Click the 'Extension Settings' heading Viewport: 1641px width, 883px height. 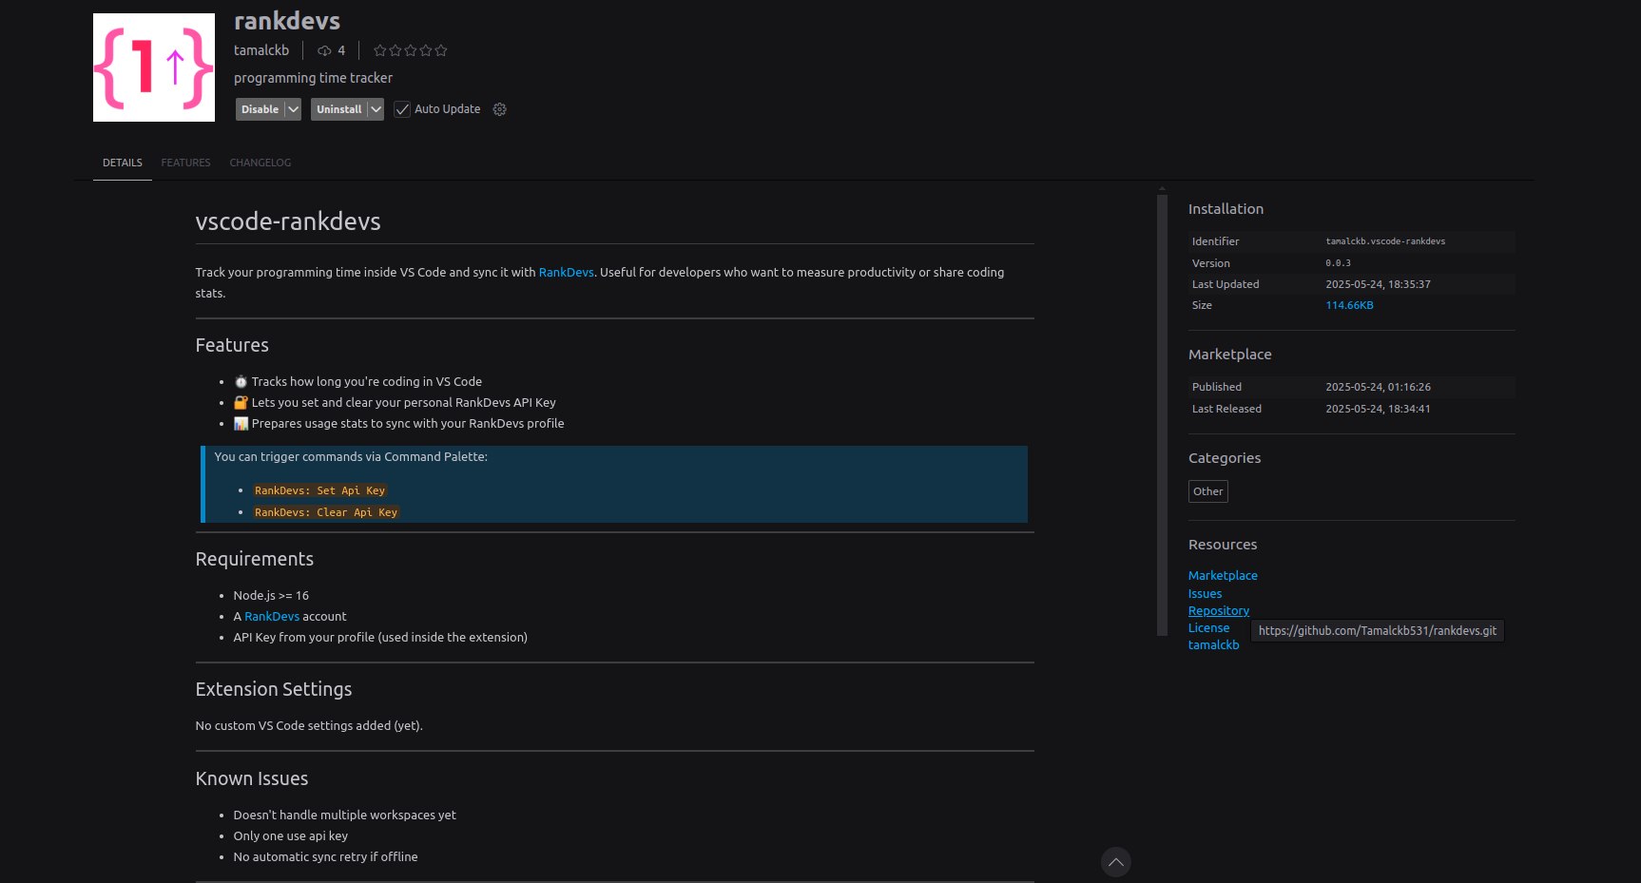(274, 689)
